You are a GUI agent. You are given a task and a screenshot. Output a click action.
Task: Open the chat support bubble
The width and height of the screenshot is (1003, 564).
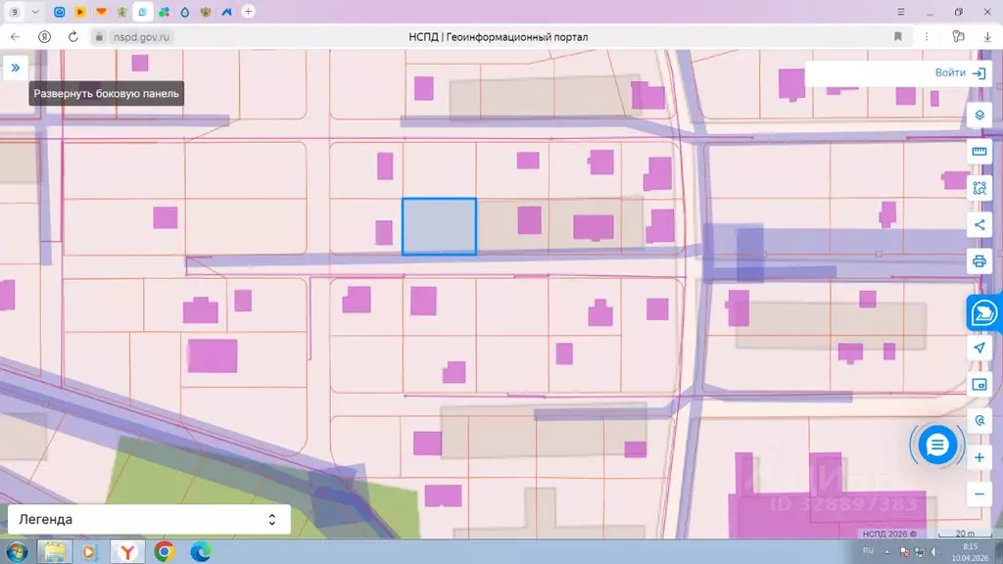coord(937,445)
